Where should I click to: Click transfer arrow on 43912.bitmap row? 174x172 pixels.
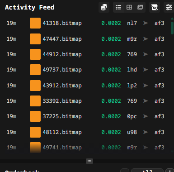[x=146, y=86]
